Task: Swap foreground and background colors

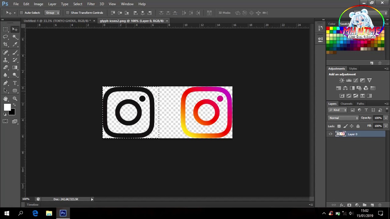Action: [x=14, y=105]
